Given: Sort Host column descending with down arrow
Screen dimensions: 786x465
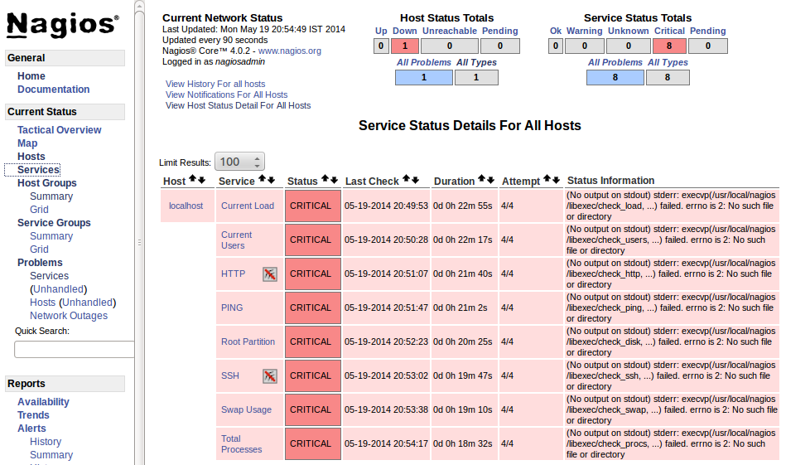Looking at the screenshot, I should [x=201, y=180].
